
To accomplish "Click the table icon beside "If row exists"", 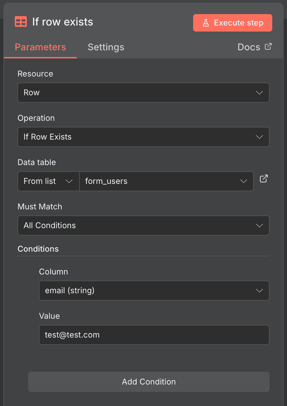I will tap(20, 21).
